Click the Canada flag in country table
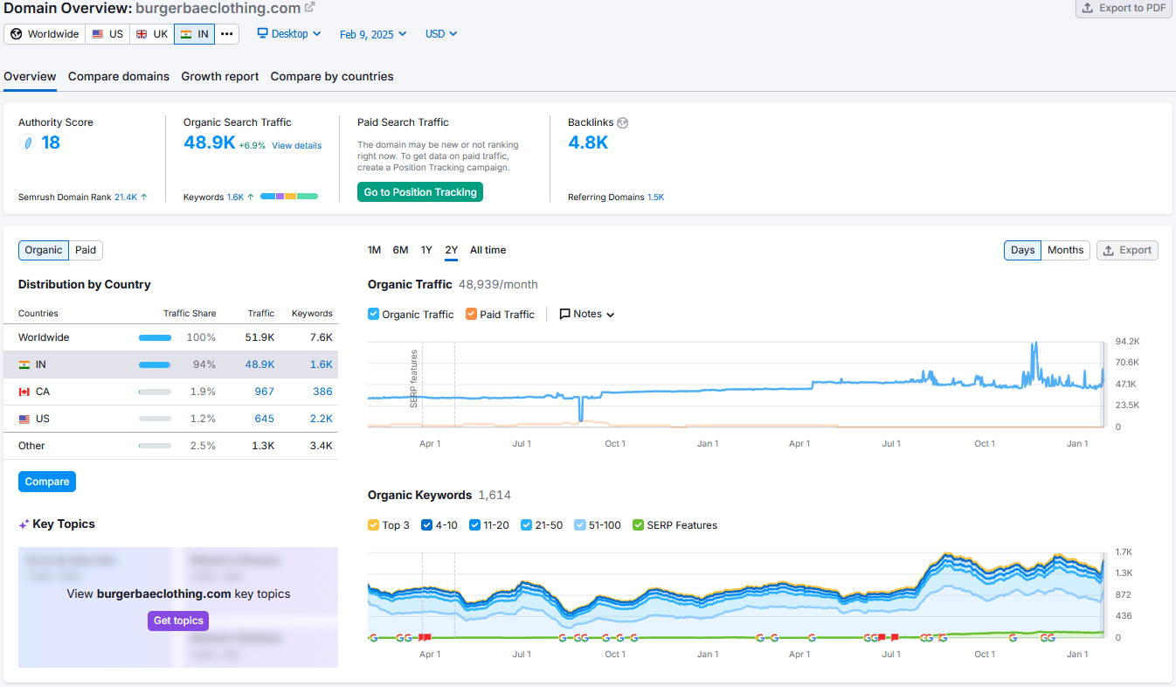The height and width of the screenshot is (687, 1176). (x=24, y=392)
